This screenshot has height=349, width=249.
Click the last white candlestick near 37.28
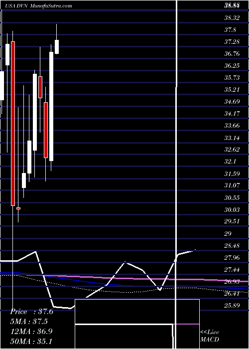pyautogui.click(x=57, y=47)
